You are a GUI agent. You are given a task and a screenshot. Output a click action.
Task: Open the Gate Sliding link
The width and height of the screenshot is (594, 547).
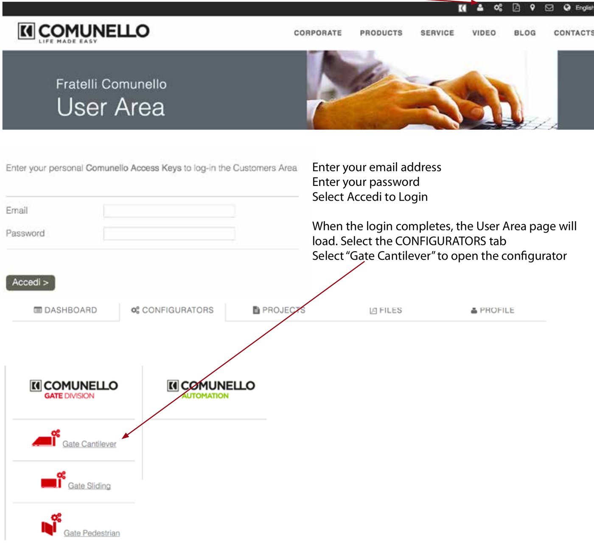point(90,485)
